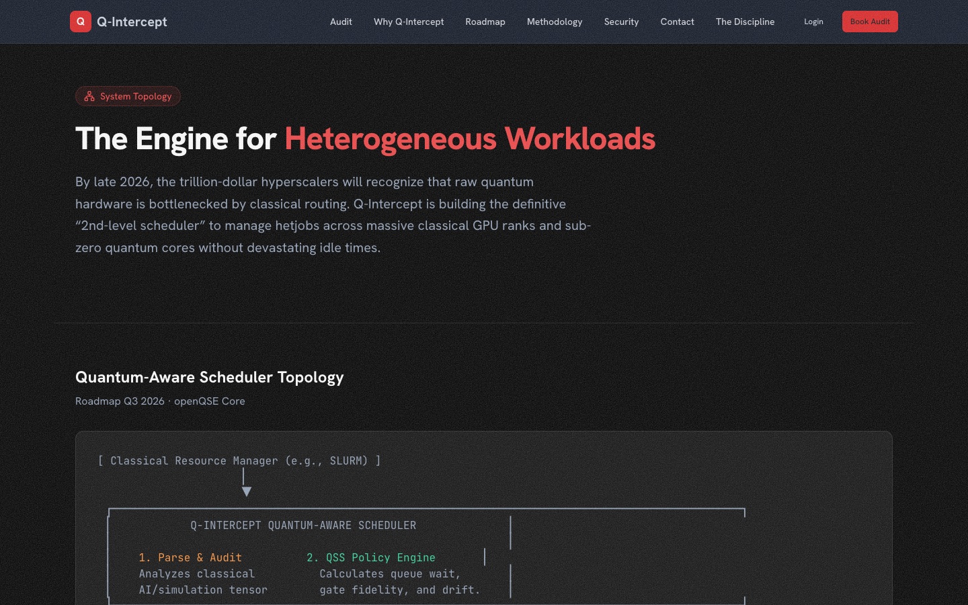Viewport: 968px width, 605px height.
Task: Click the System Topology badge label
Action: point(136,96)
